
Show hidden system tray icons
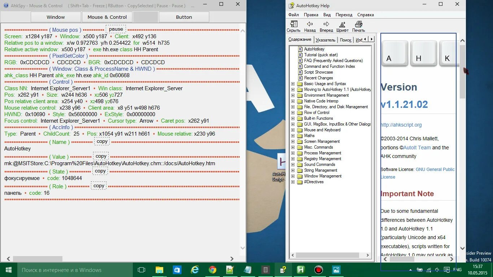(x=411, y=270)
